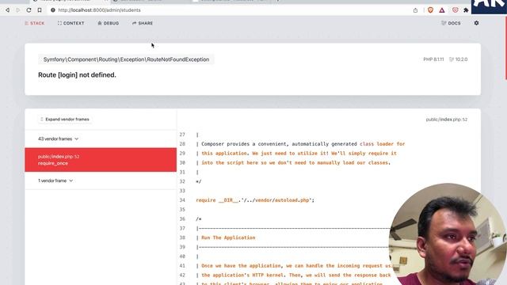Click the PHP 8.1.11 version label
Screen dimensions: 507x285
tap(433, 59)
